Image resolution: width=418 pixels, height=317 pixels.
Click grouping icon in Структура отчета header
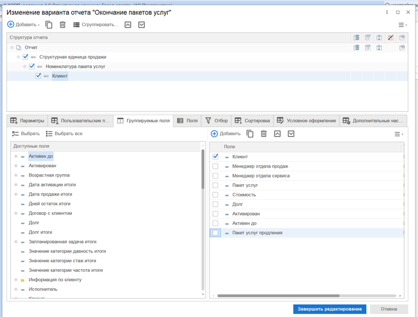point(356,38)
